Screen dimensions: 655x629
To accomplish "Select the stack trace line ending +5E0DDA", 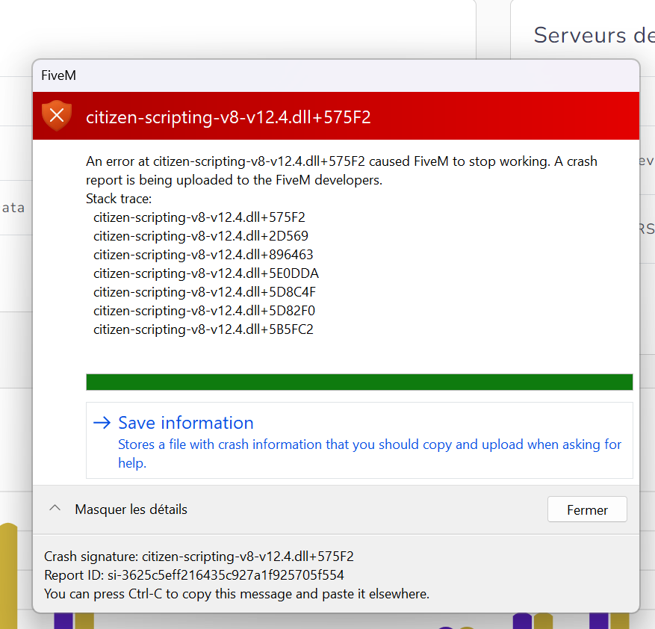I will click(206, 273).
